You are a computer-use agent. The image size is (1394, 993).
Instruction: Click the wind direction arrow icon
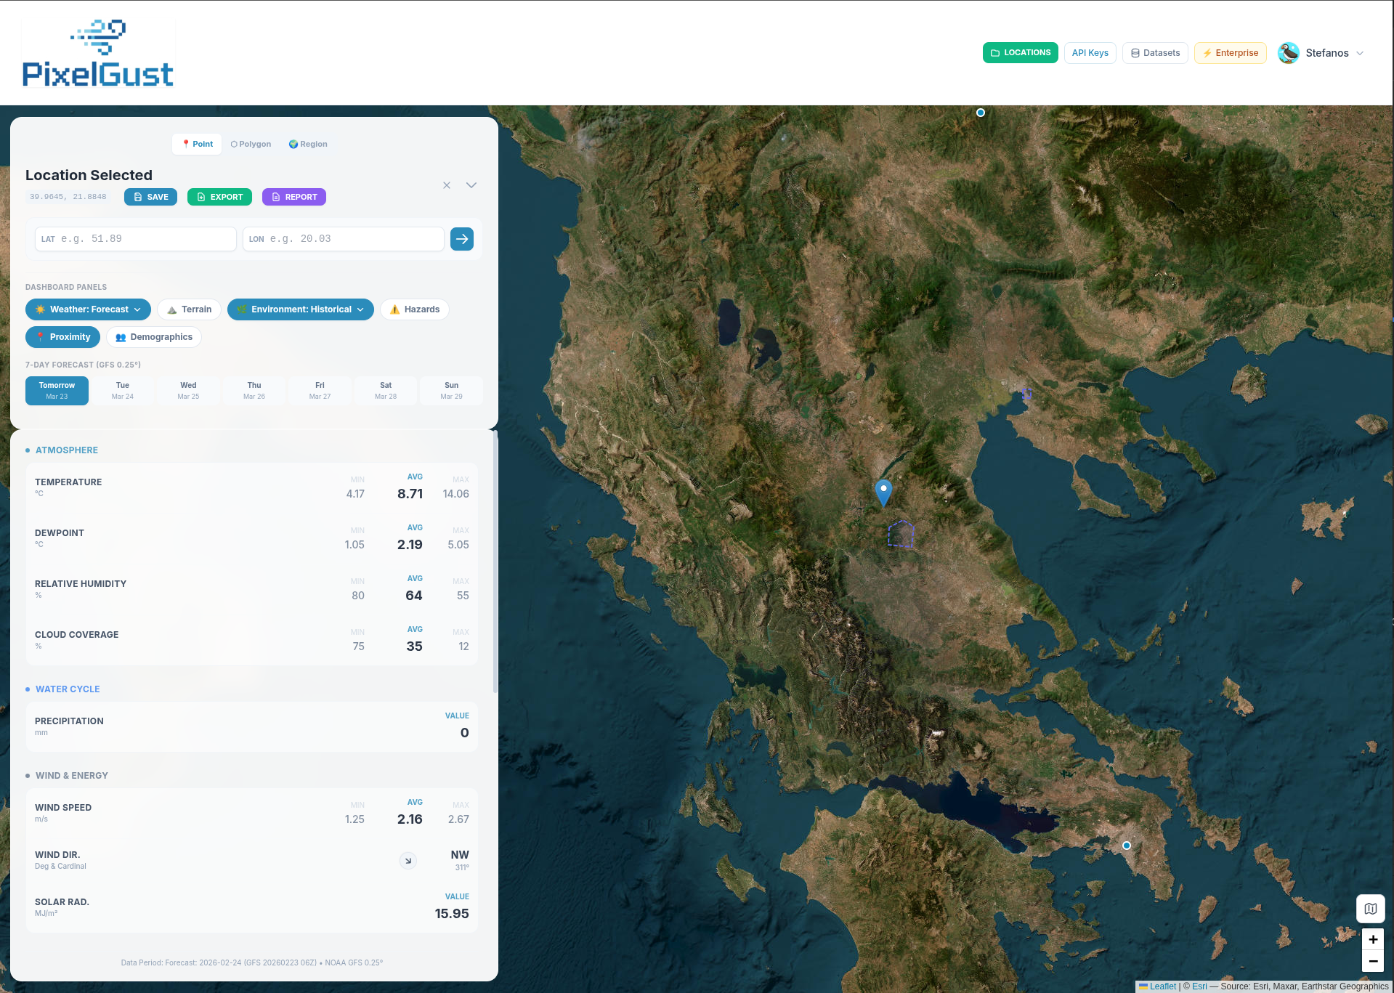click(408, 860)
